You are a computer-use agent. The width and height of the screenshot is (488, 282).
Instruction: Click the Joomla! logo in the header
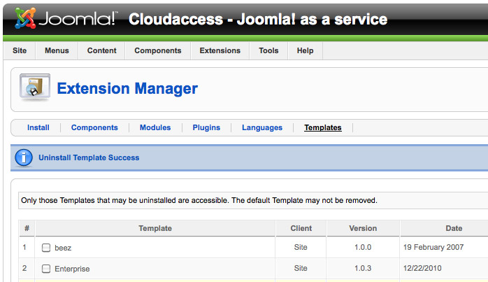click(66, 18)
